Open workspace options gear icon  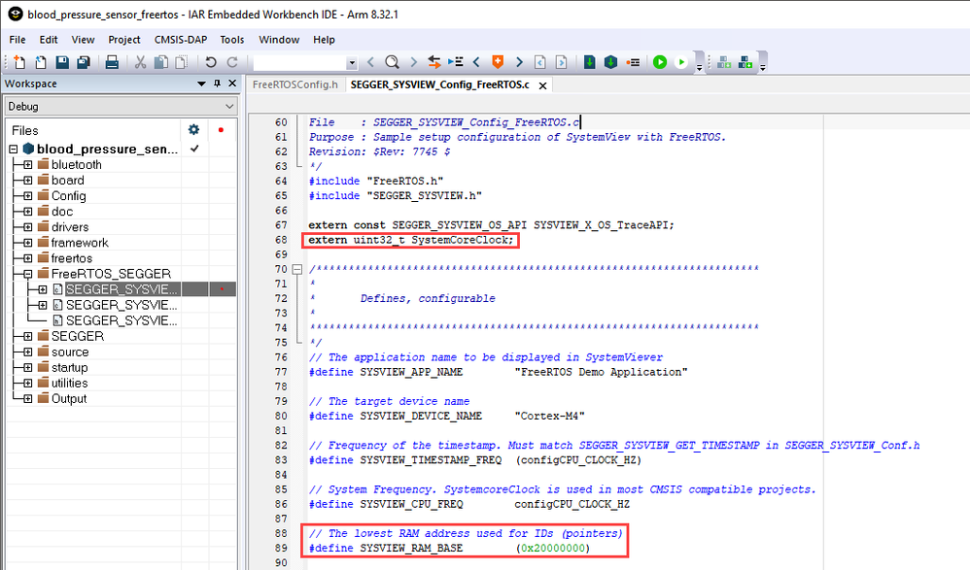coord(193,130)
